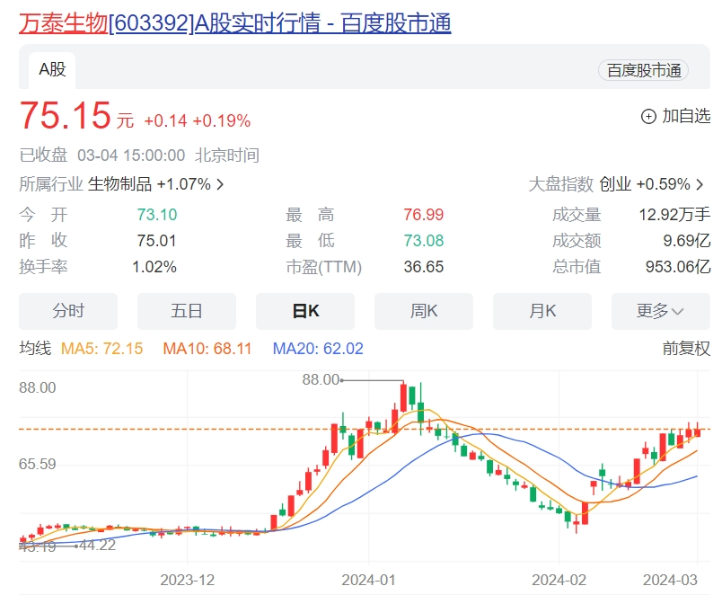Click the 最高 value 76.99
Image resolution: width=722 pixels, height=595 pixels.
click(x=424, y=215)
